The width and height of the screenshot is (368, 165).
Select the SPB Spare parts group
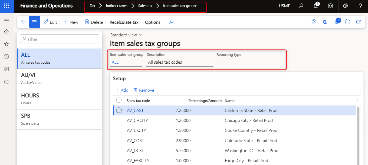59,119
